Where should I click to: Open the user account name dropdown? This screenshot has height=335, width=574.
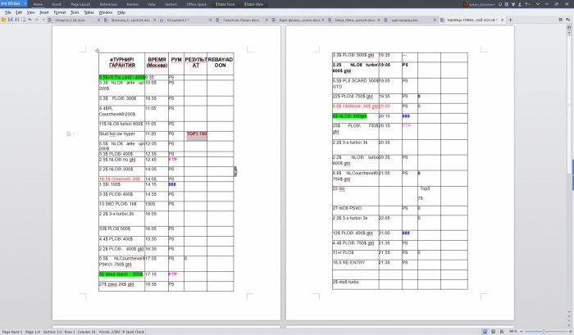pos(479,4)
